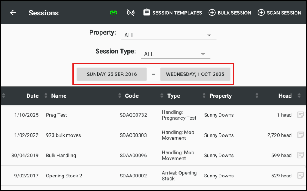
Task: Open notes icon for Opening Stock 2
Action: point(301,176)
